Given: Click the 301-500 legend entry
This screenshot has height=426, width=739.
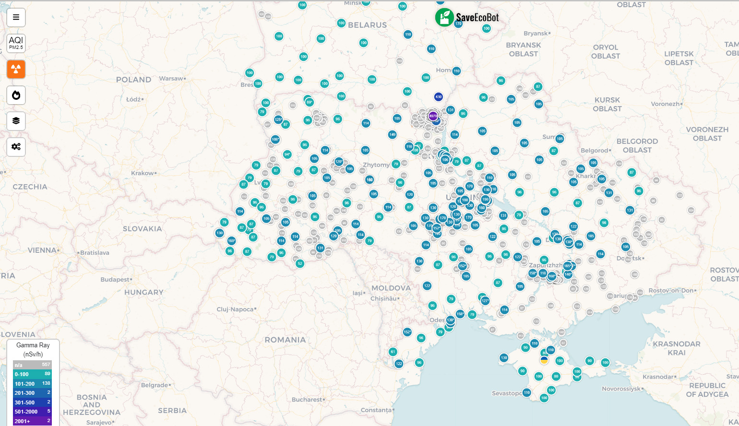Looking at the screenshot, I should tap(32, 402).
